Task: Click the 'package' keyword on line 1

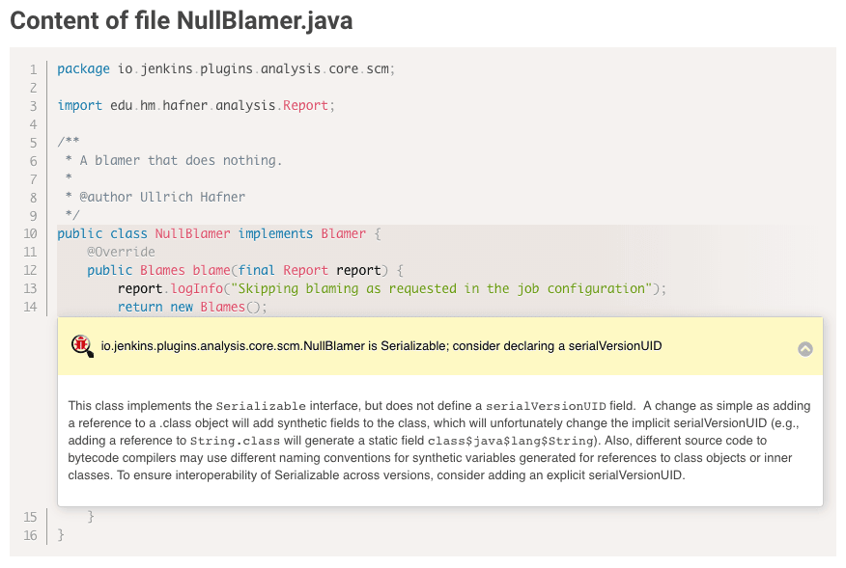Action: tap(83, 68)
